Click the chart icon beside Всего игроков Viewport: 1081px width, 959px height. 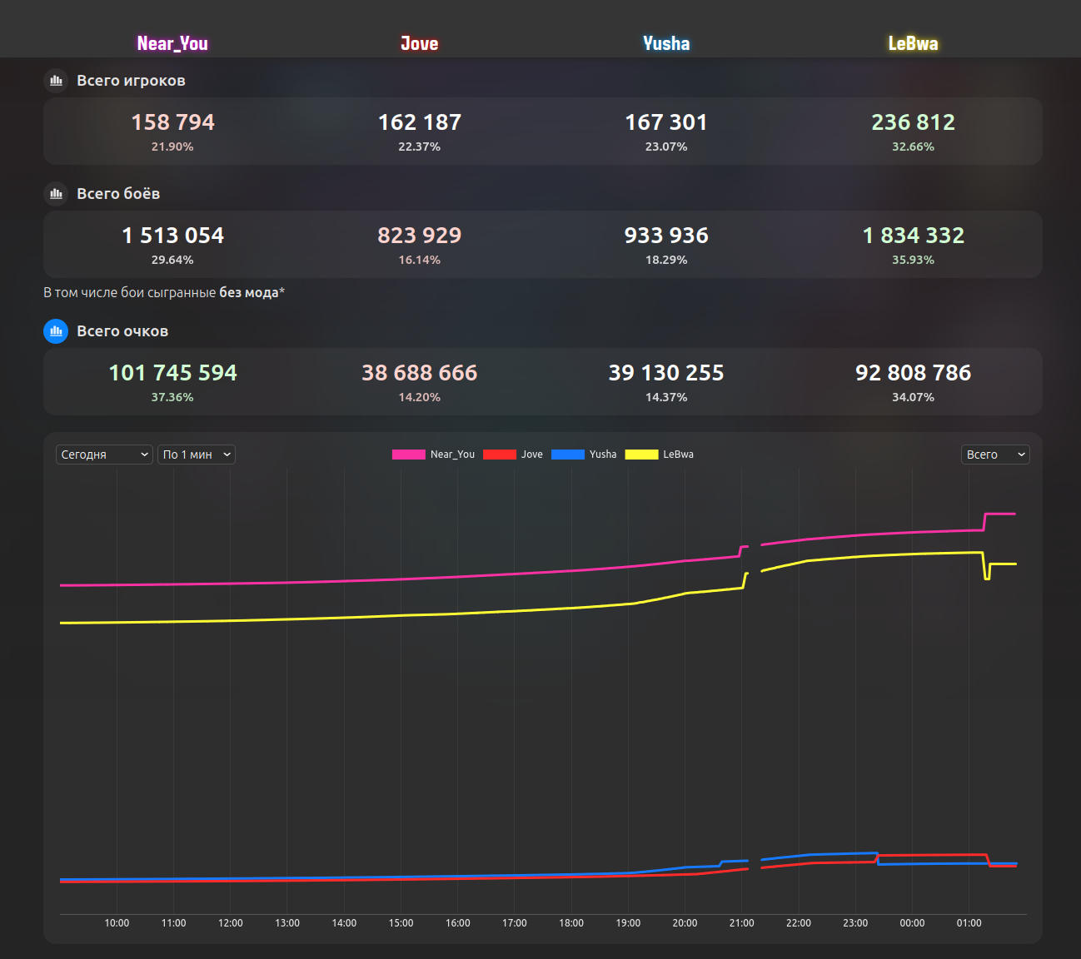(x=56, y=81)
